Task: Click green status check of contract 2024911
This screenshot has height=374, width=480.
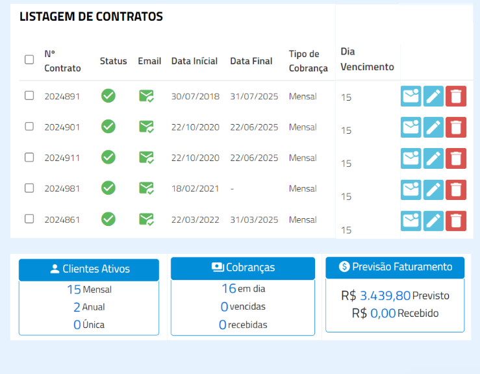Action: tap(108, 157)
